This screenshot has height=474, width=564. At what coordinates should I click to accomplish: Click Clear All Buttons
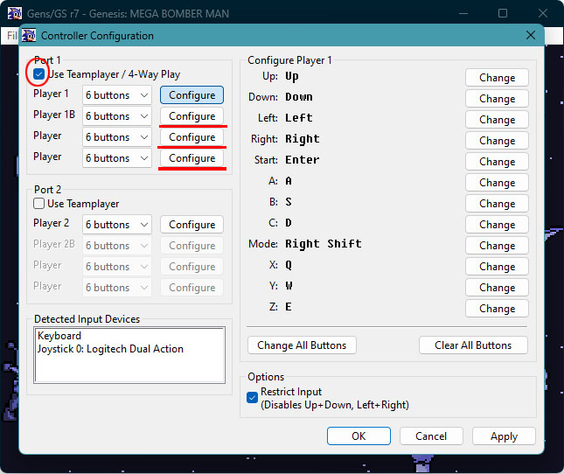point(473,345)
